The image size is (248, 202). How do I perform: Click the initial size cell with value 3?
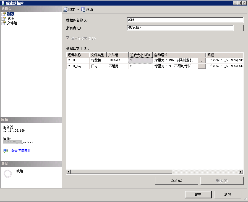coord(141,60)
